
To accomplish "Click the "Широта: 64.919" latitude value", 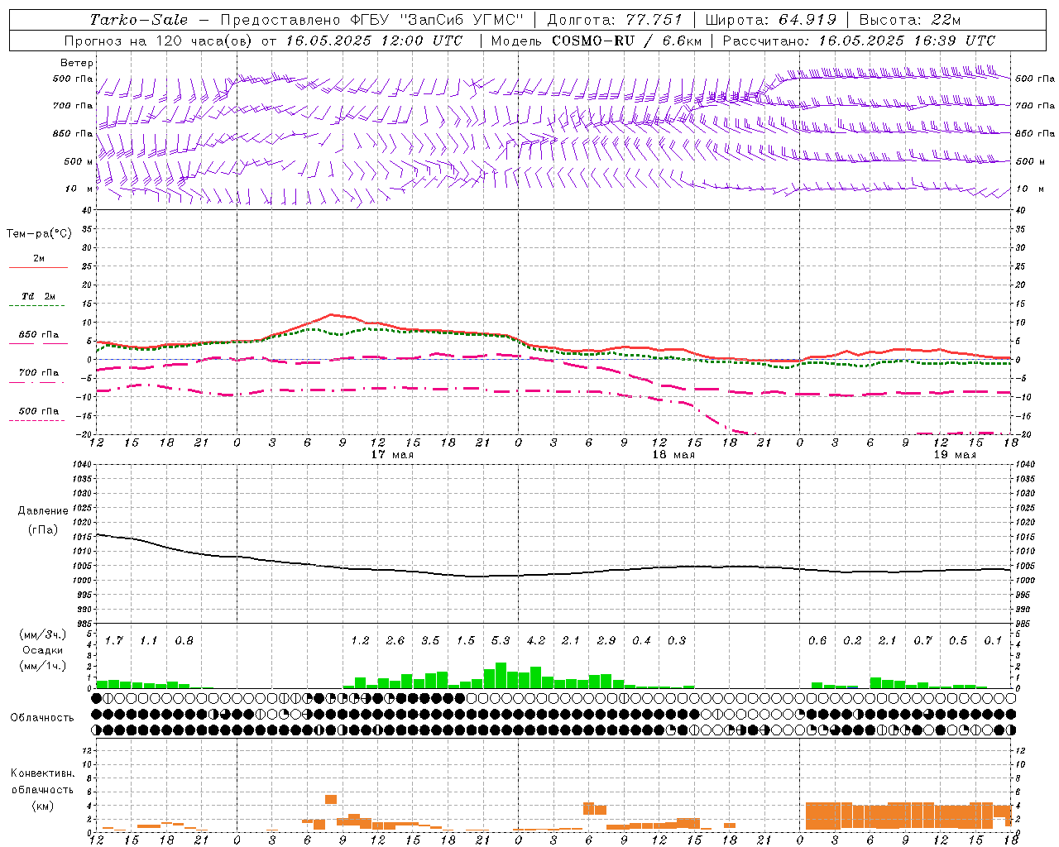I will (771, 20).
